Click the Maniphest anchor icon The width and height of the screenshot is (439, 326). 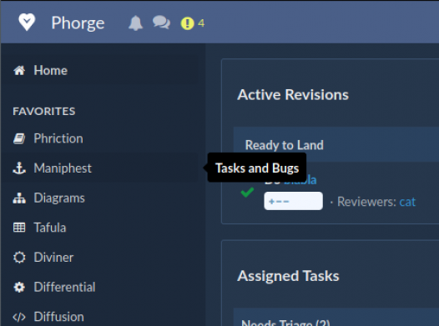[x=19, y=168]
